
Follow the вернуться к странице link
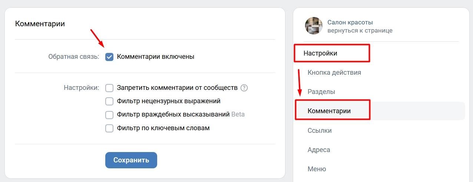360,30
